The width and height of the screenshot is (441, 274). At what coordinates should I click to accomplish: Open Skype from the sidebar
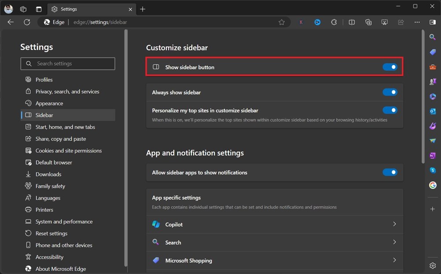(433, 170)
